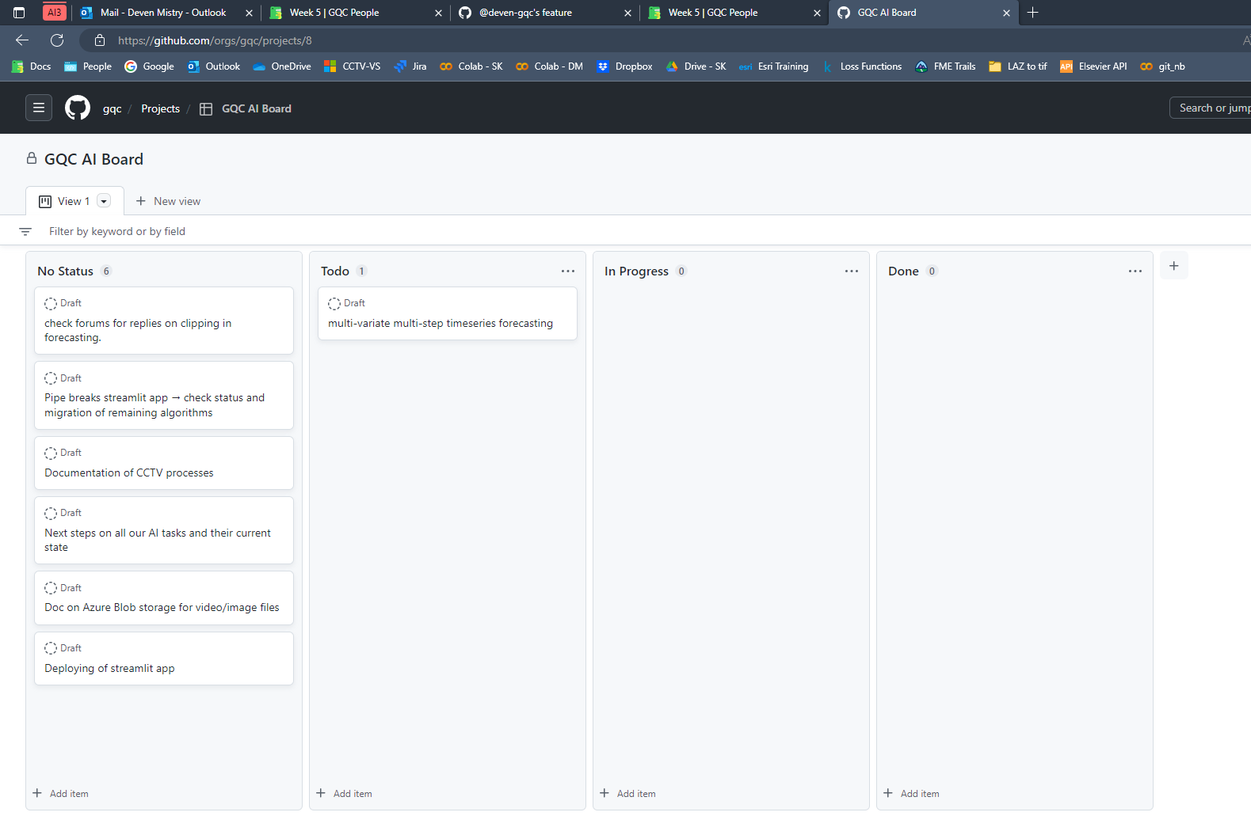Open the GitHub global navigation hamburger menu

[x=39, y=108]
